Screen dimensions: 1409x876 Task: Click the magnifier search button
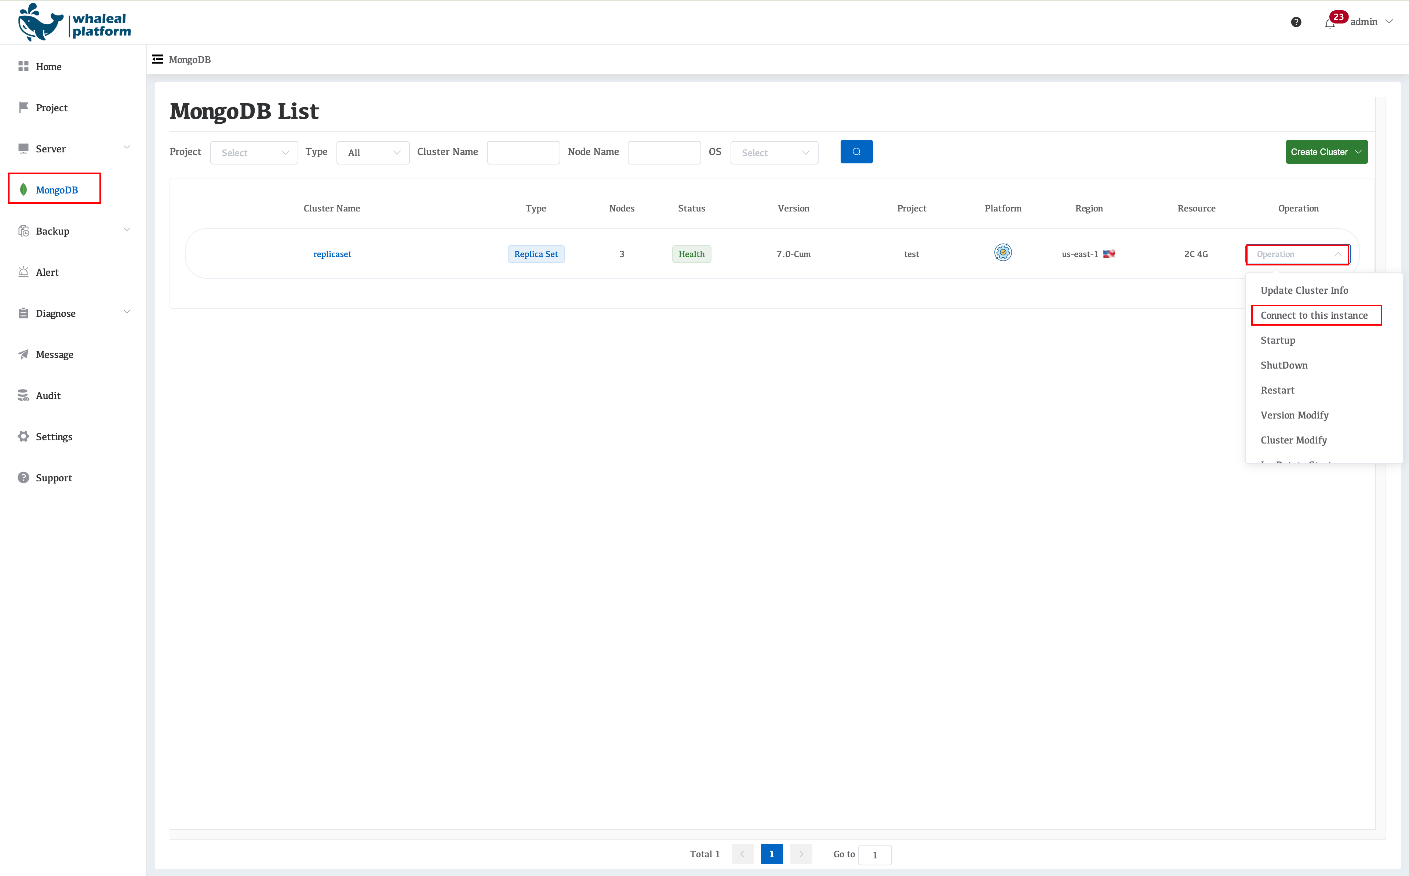[x=856, y=152]
